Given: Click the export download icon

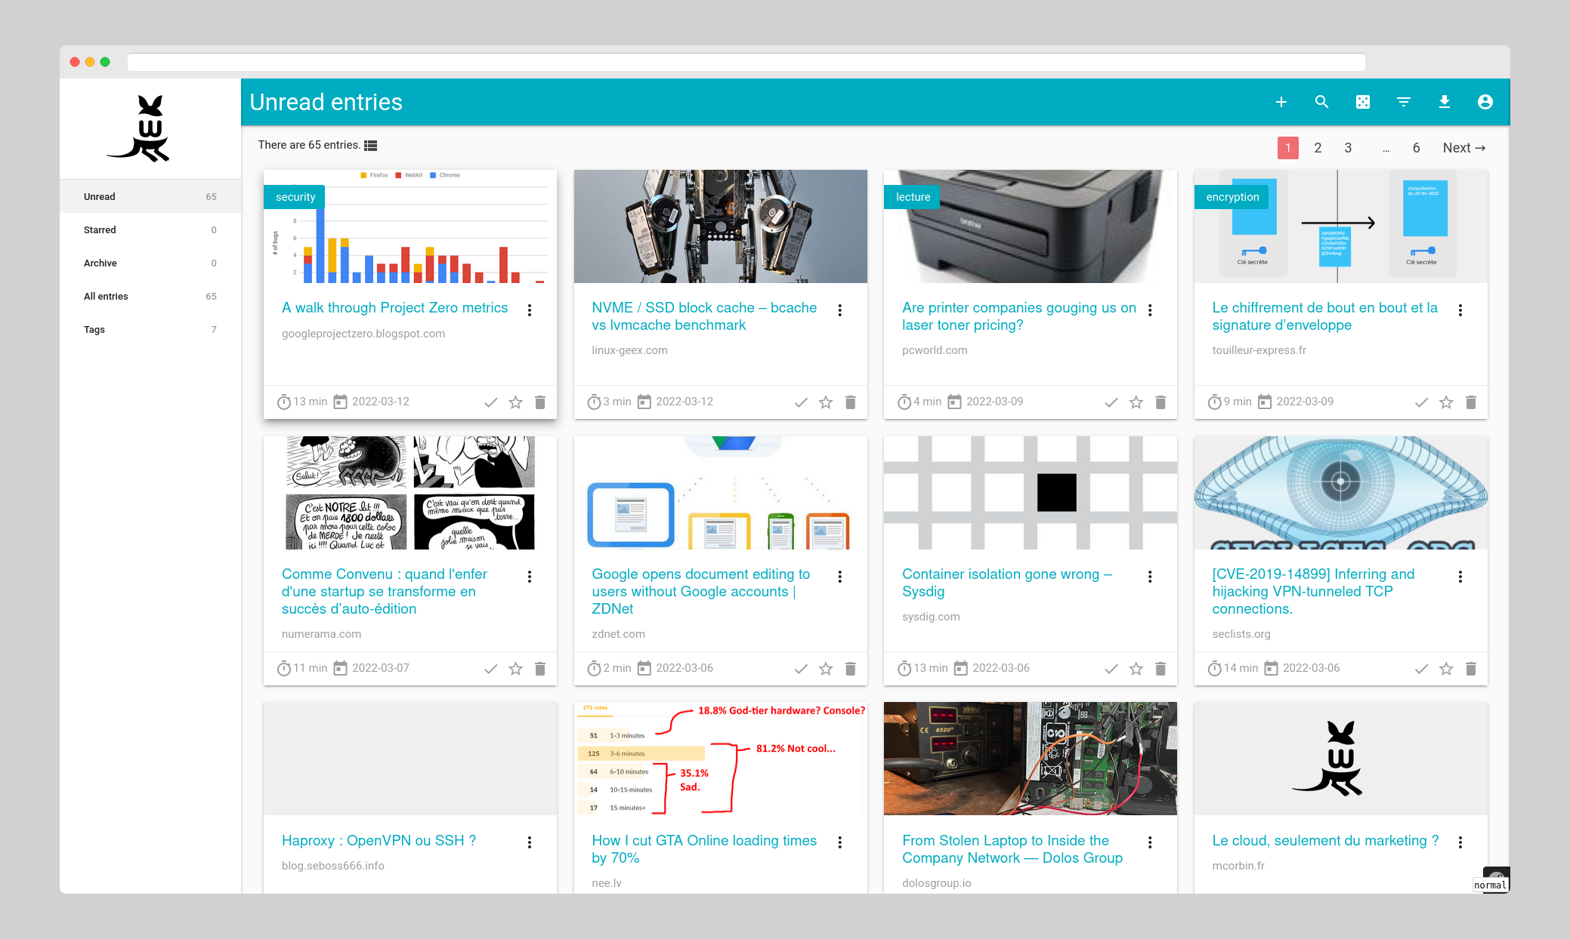Looking at the screenshot, I should click(x=1445, y=101).
